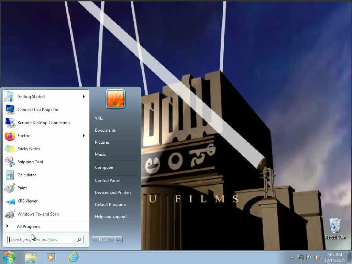The width and height of the screenshot is (352, 264).
Task: Launch the Paint palette icon
Action: tap(10, 188)
